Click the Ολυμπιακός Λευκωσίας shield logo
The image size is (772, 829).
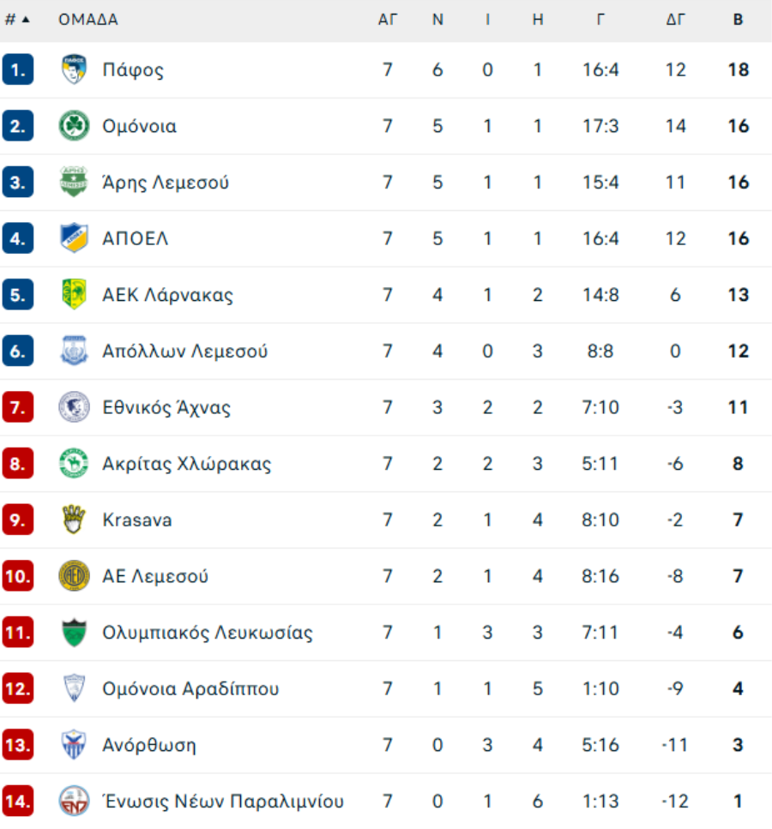point(74,633)
